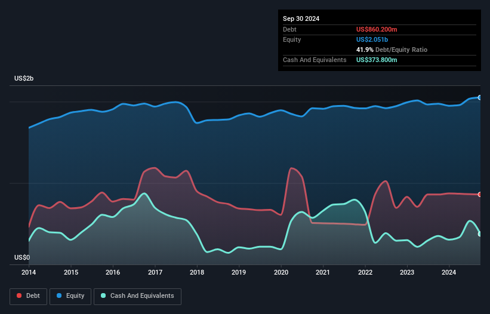The image size is (490, 314).
Task: Click the blue Equity legend dot
Action: [x=59, y=295]
